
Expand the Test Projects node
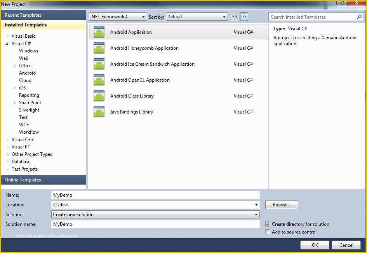tap(7, 169)
